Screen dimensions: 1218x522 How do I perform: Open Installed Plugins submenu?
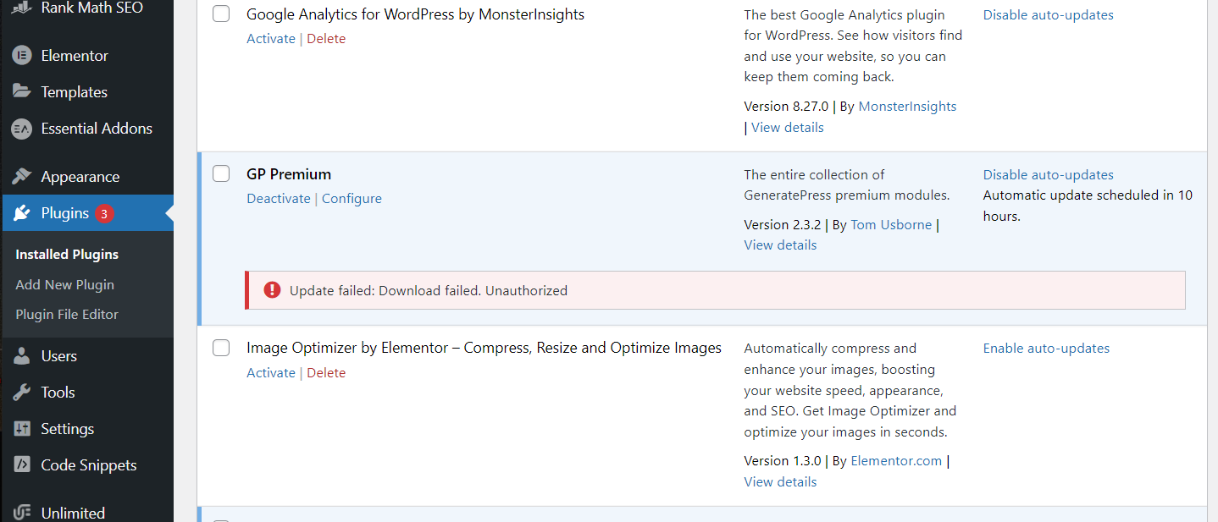(x=67, y=255)
